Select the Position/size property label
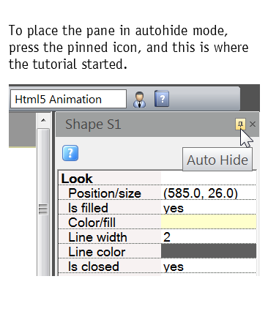The width and height of the screenshot is (268, 309). [105, 193]
